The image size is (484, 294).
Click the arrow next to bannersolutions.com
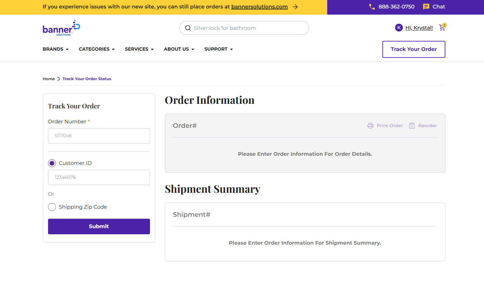pyautogui.click(x=295, y=6)
